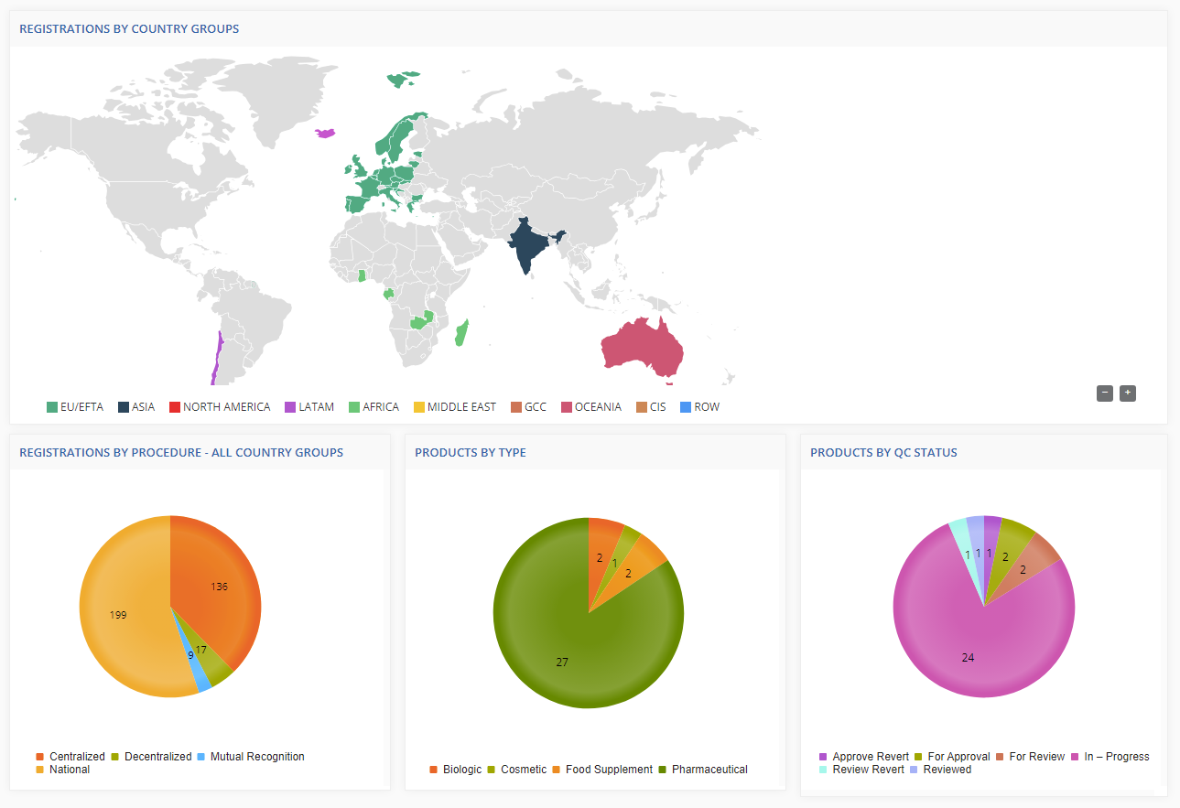
Task: Hide the NORTH AMERICA legend series
Action: point(219,407)
